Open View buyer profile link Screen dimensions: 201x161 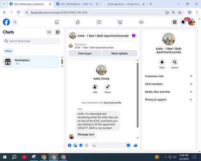click(113, 103)
